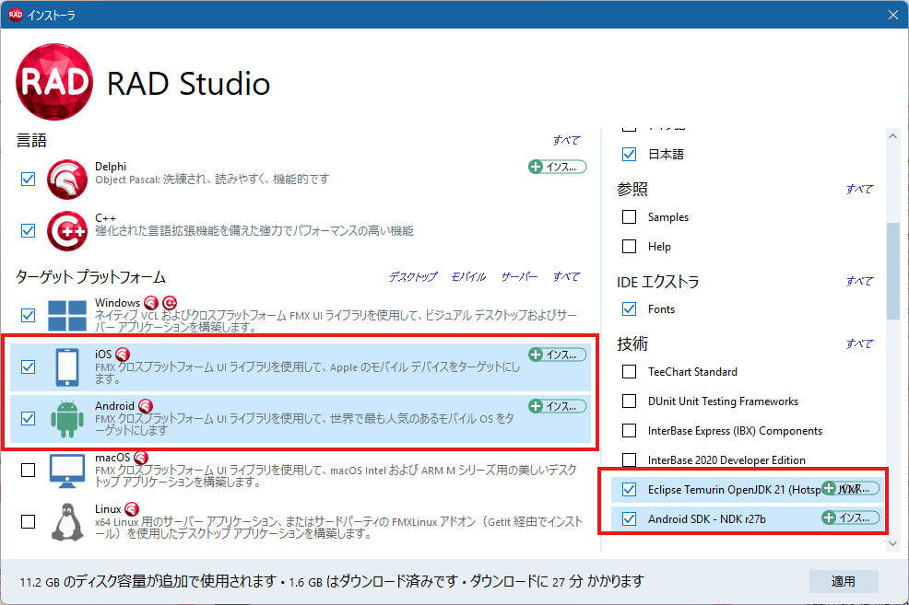909x605 pixels.
Task: Click the Delphi badge next to the Linux label
Action: pyautogui.click(x=132, y=509)
